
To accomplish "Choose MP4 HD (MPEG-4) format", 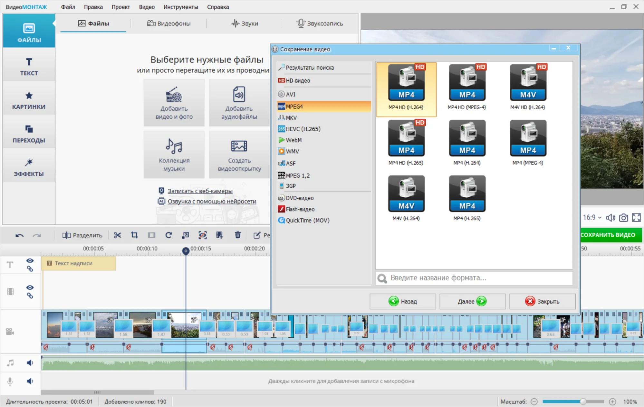I will pos(467,87).
